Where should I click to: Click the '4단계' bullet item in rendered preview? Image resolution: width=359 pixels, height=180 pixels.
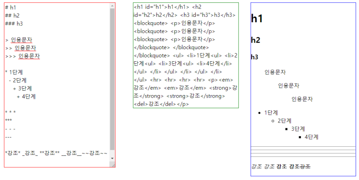coord(312,137)
